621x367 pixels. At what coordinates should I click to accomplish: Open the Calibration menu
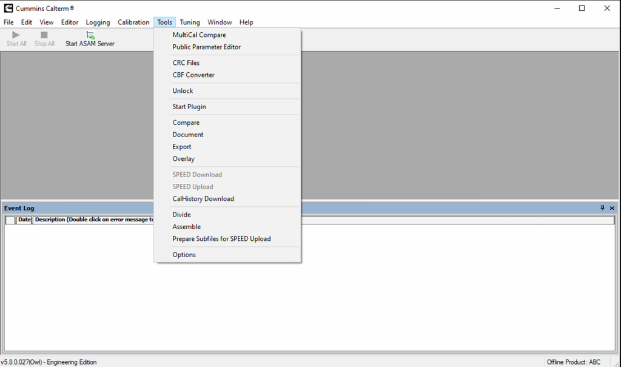133,22
